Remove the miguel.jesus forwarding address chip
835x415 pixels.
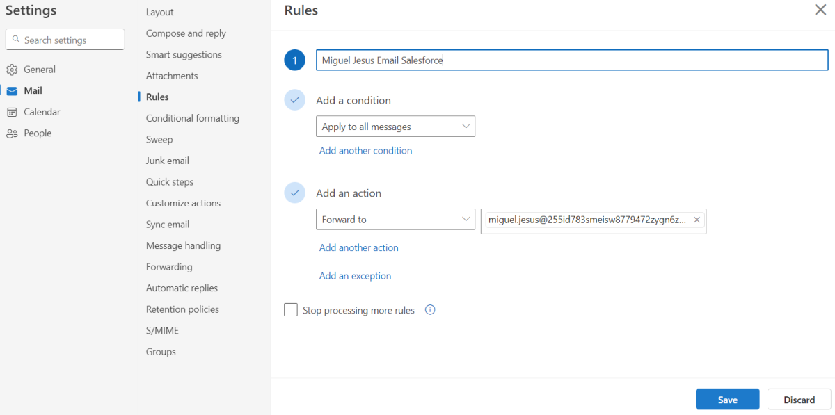(697, 219)
